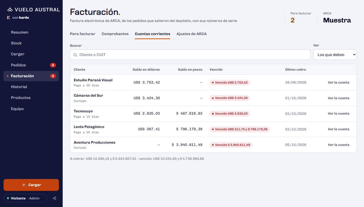Focus the Cliente o CUIT search field
This screenshot has height=207, width=364.
(x=190, y=55)
